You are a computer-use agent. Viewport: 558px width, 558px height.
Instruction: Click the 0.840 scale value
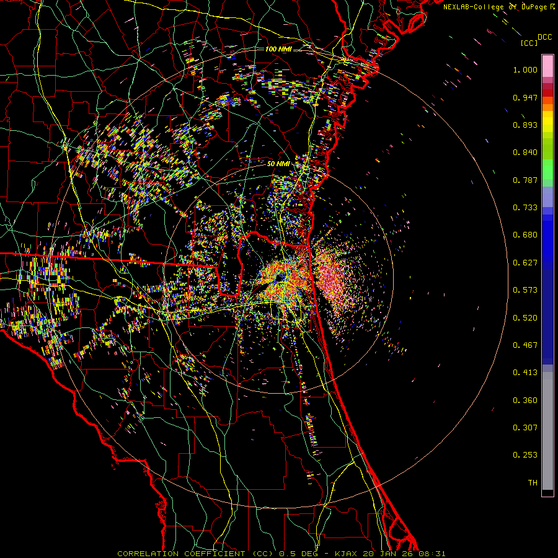click(525, 153)
